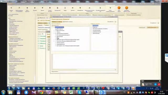Viewport: 168px width, 95px height.
Task: Click Записать и закрыть in background form
Action: pos(43,23)
